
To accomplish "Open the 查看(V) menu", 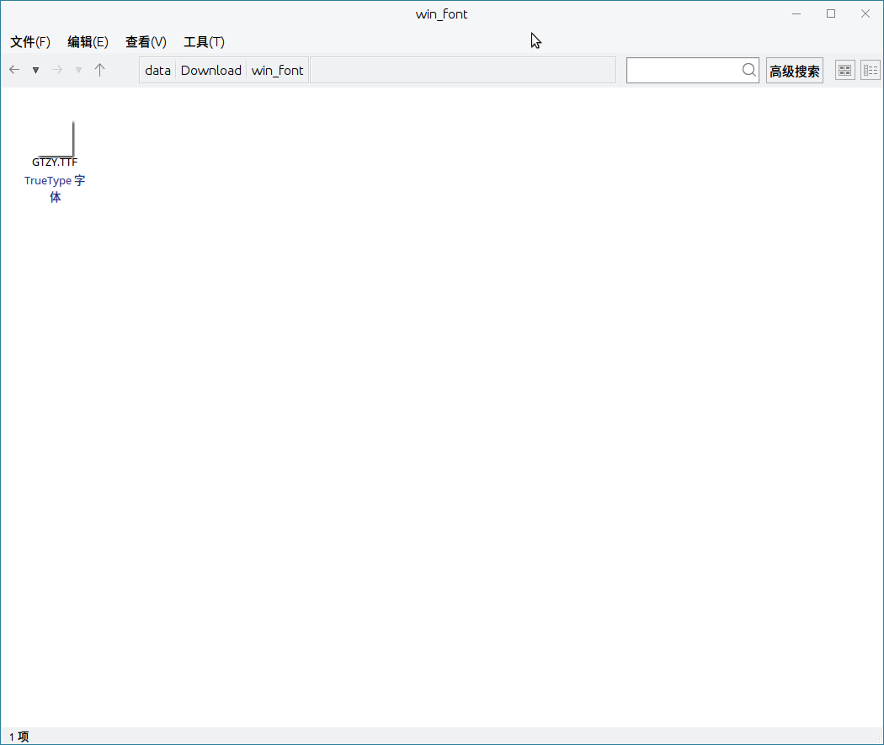I will point(146,42).
